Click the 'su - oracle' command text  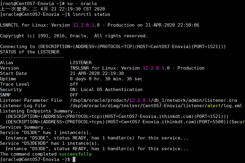point(82,3)
